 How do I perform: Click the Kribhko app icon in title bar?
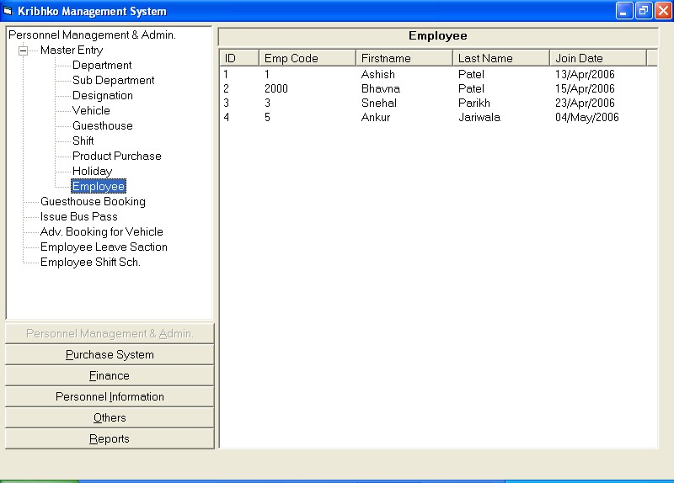[8, 11]
